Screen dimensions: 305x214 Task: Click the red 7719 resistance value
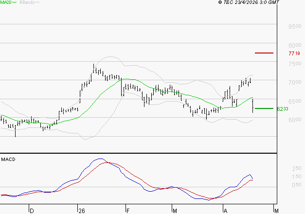tap(294, 53)
